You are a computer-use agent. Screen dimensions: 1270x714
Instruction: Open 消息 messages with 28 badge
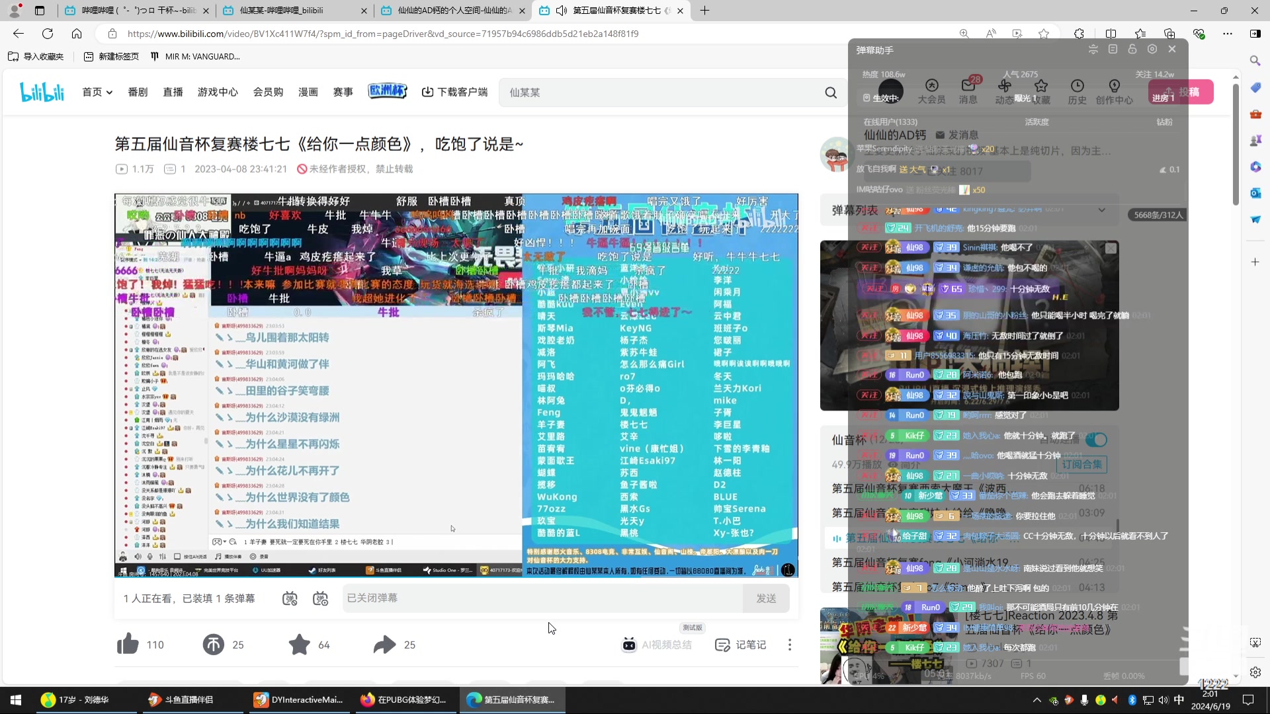(968, 91)
